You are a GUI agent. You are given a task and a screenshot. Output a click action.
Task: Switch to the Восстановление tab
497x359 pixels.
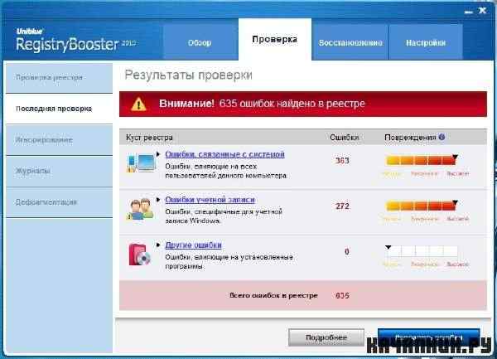(x=350, y=43)
